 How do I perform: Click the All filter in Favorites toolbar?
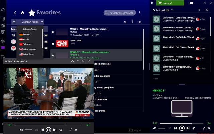click(x=125, y=22)
